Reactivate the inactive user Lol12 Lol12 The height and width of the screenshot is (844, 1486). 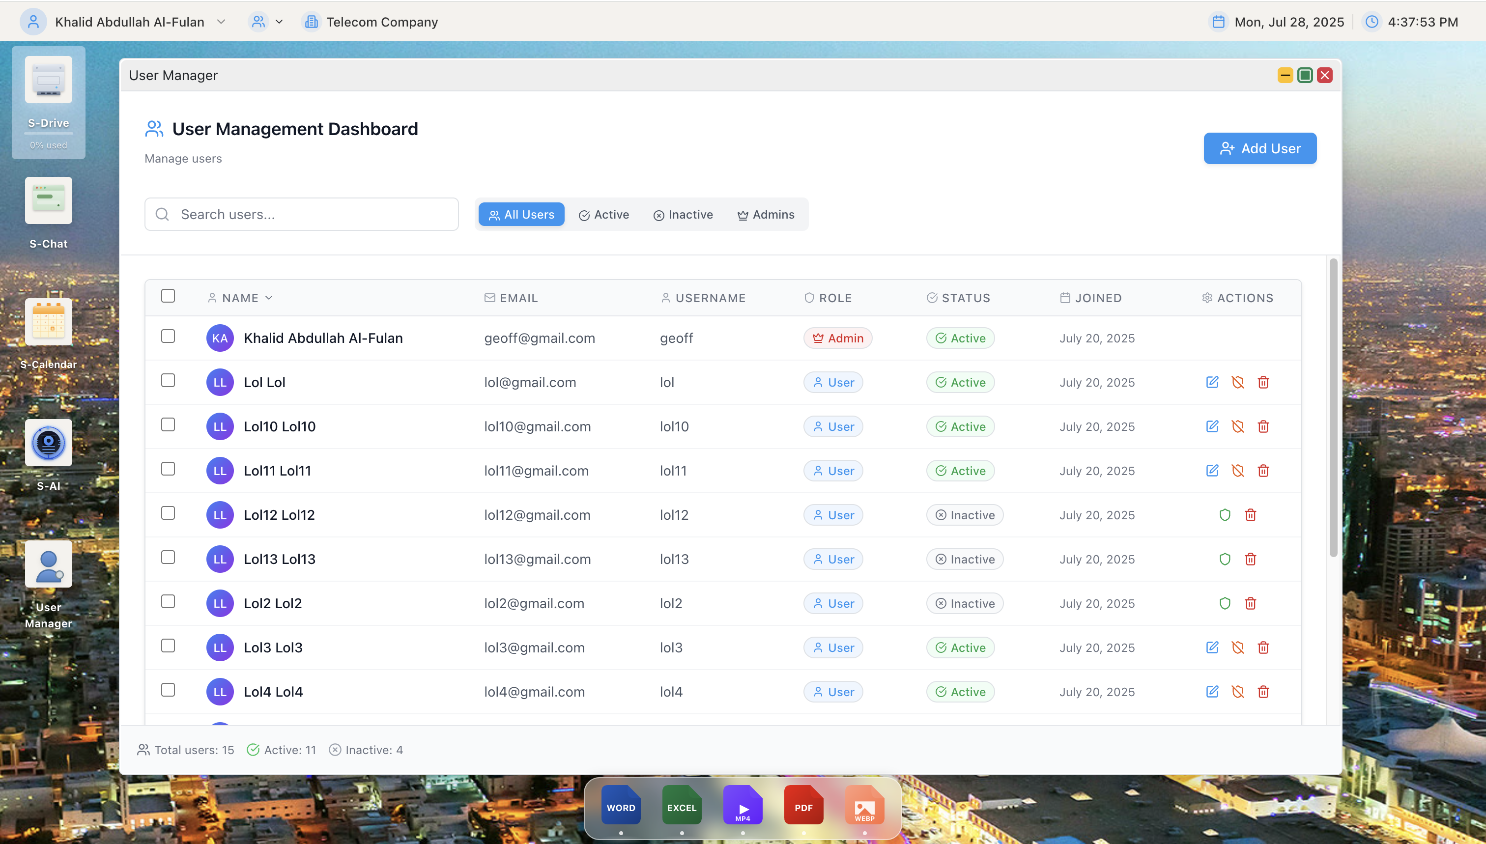click(x=1225, y=514)
